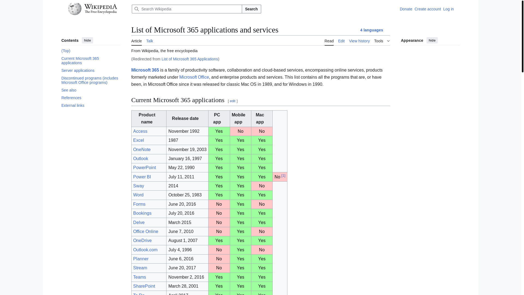Switch to the Talk tab
The height and width of the screenshot is (295, 524).
click(x=150, y=41)
